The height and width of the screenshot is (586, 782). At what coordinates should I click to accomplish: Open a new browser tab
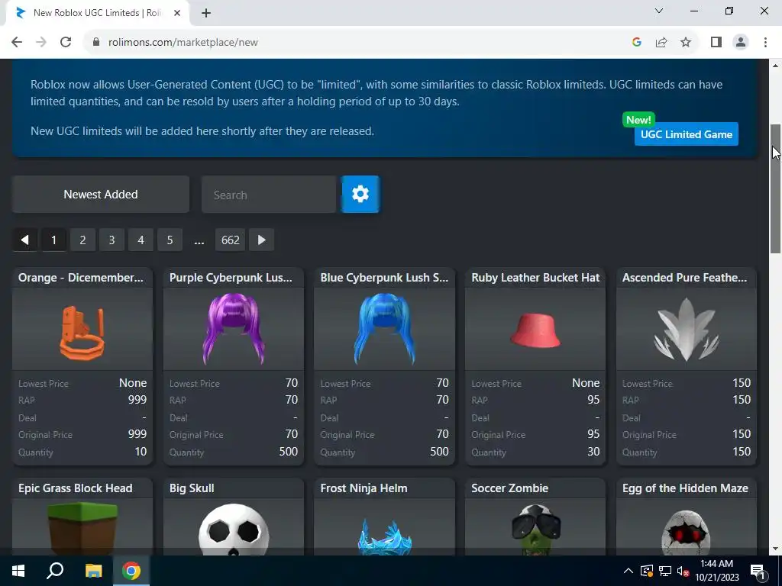point(206,13)
